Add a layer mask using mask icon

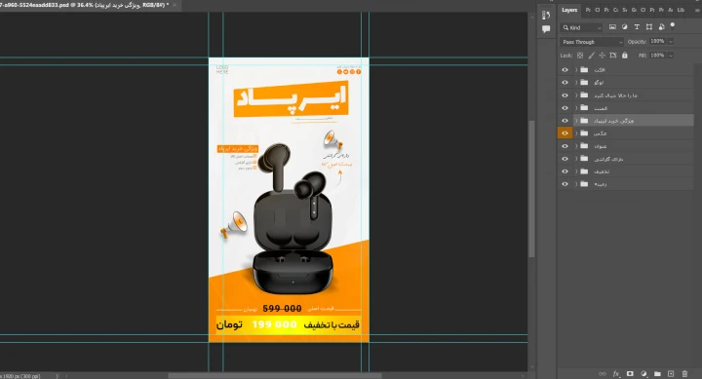[630, 373]
